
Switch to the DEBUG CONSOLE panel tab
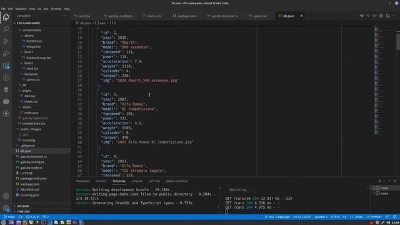176,181
